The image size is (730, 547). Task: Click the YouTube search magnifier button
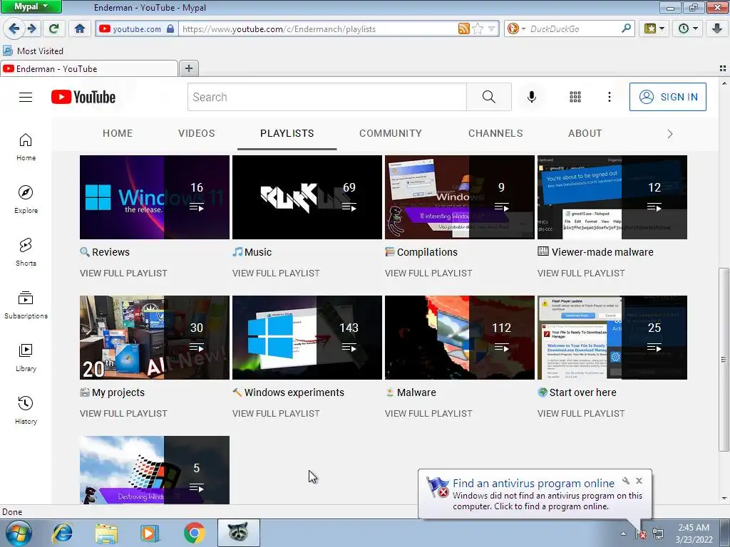(x=489, y=97)
